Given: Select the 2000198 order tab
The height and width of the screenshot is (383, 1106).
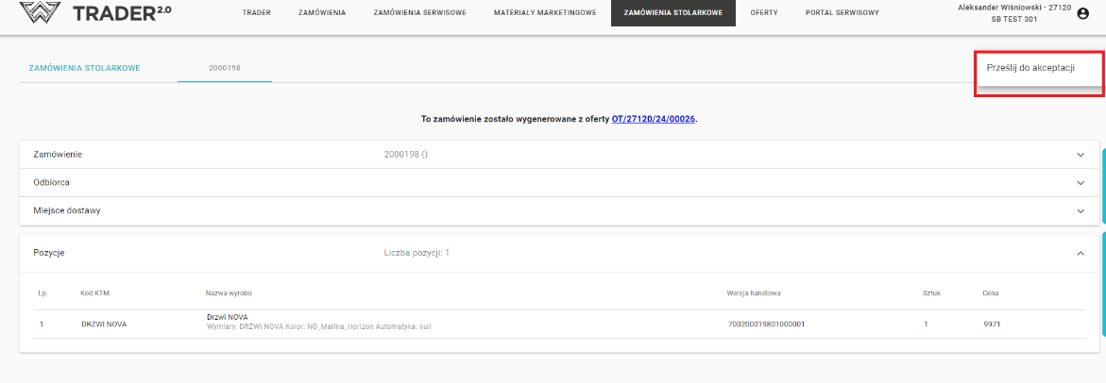Looking at the screenshot, I should point(225,69).
